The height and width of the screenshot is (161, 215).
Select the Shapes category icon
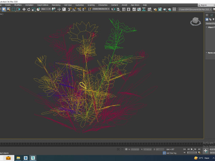coord(210,19)
